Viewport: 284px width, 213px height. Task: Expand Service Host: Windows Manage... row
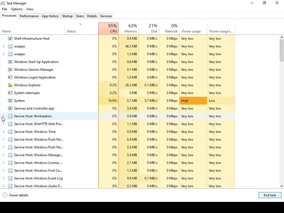point(3,155)
